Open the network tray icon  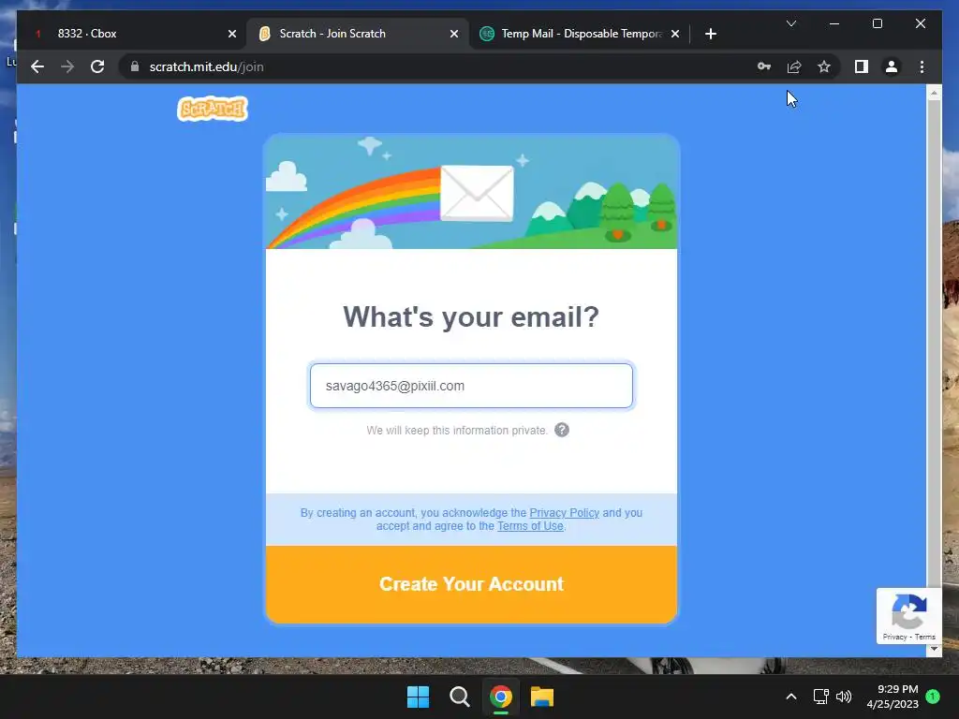point(820,697)
